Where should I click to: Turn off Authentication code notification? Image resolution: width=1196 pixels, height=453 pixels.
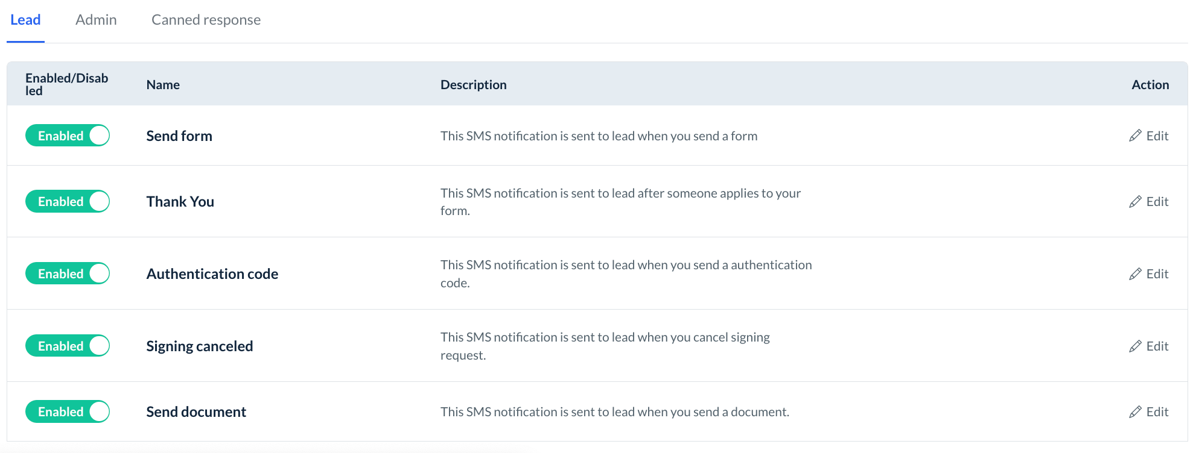(x=68, y=274)
